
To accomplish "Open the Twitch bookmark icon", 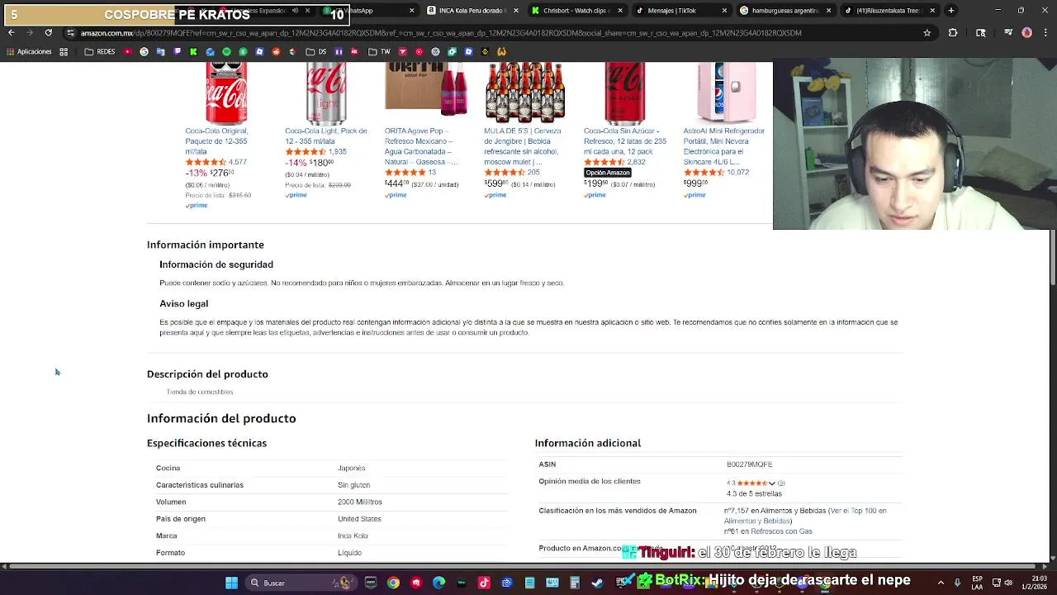I will click(x=177, y=51).
